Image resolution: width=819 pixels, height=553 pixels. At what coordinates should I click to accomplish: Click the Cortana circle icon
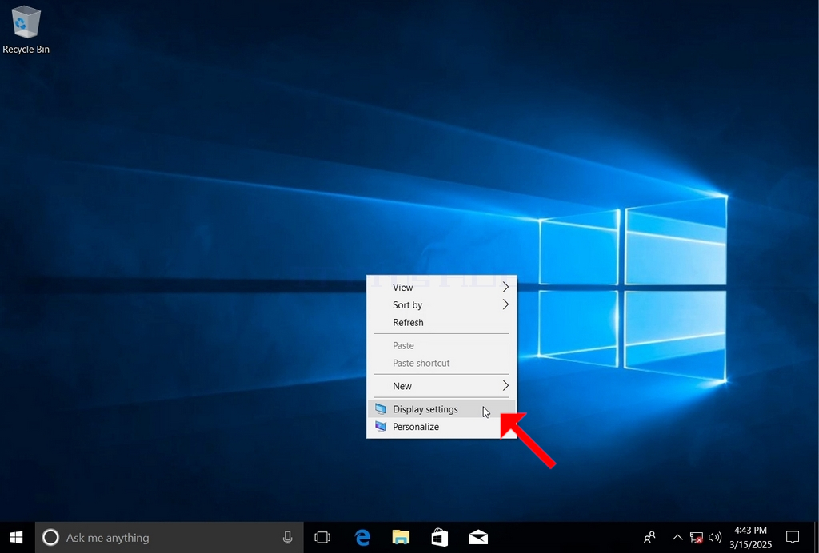[50, 537]
